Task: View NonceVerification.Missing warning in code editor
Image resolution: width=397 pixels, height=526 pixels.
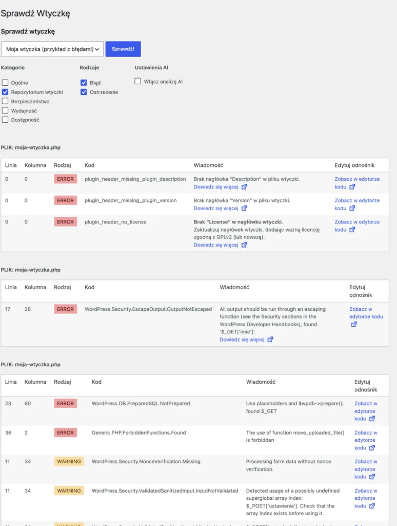Action: [x=366, y=469]
